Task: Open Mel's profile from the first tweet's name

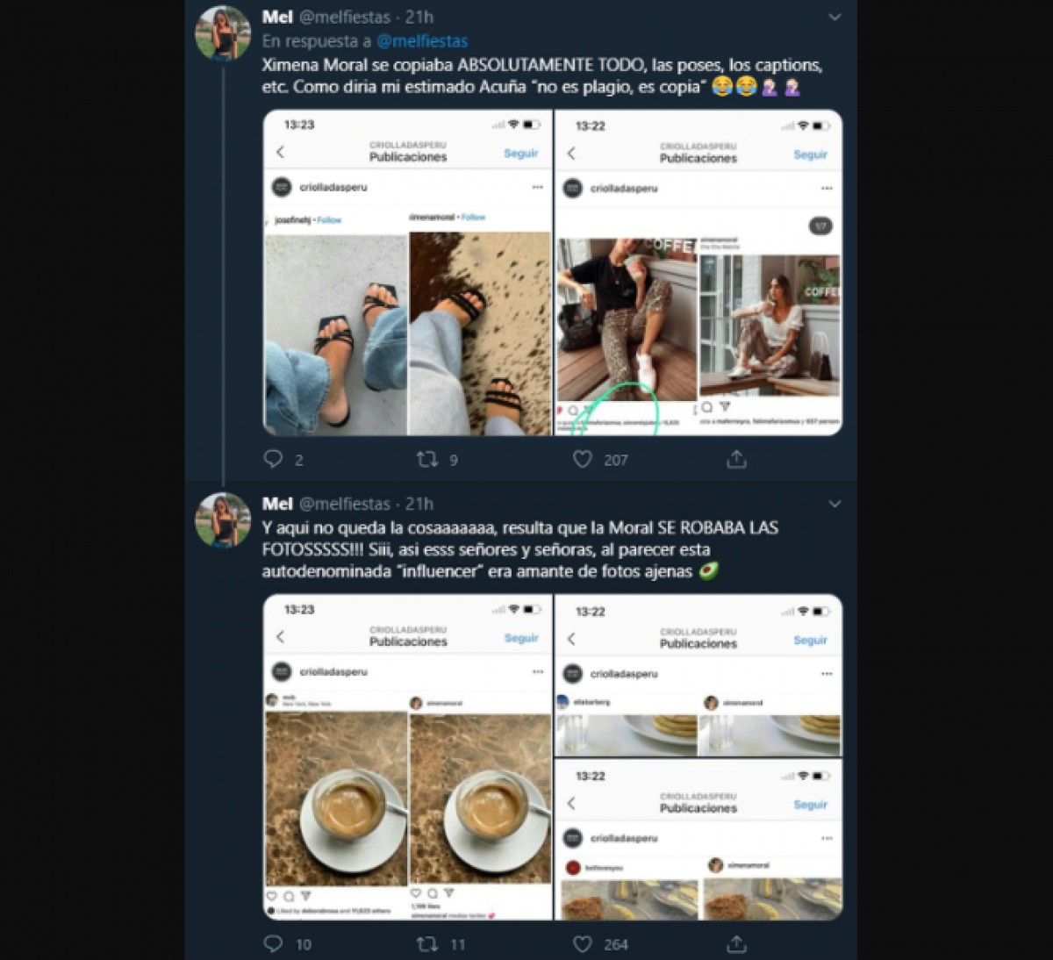Action: point(277,17)
